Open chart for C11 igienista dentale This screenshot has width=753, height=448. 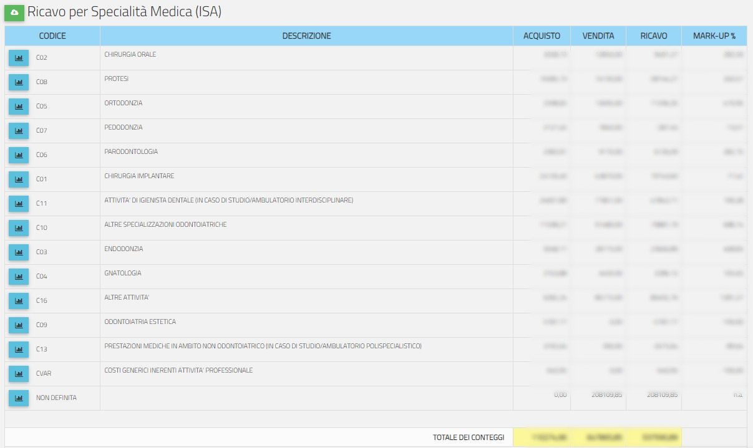coord(19,204)
